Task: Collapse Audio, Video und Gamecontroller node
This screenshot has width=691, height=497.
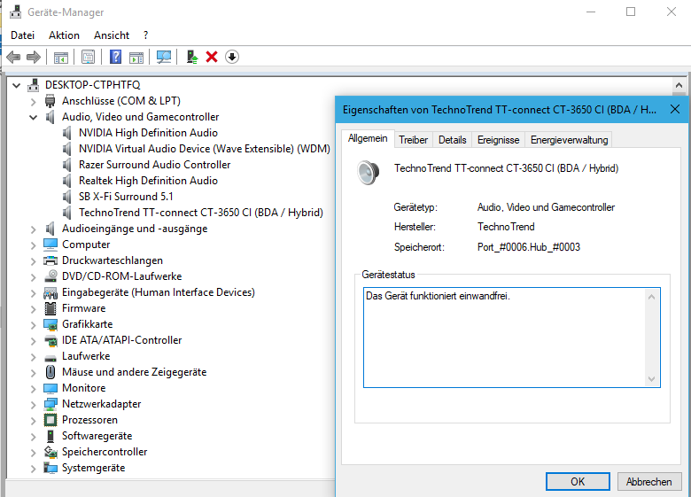Action: point(33,117)
